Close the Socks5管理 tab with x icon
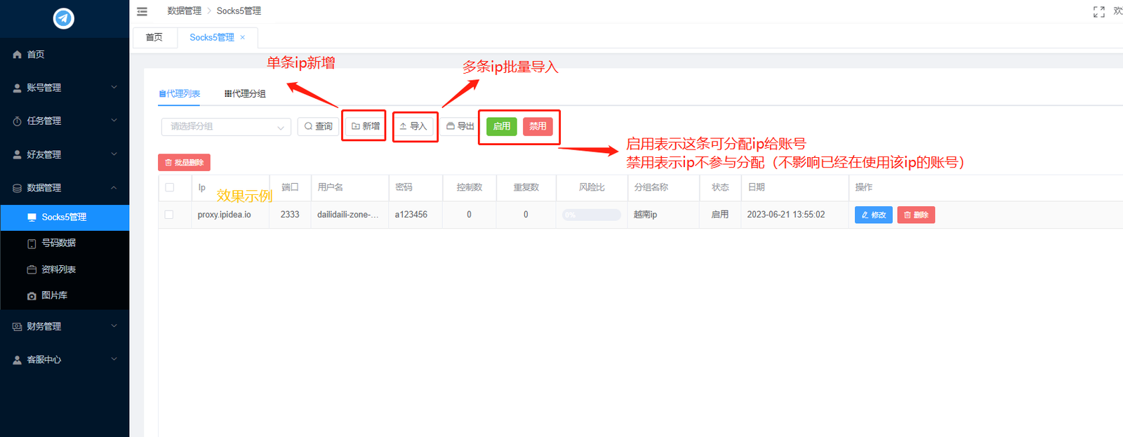 pyautogui.click(x=243, y=37)
